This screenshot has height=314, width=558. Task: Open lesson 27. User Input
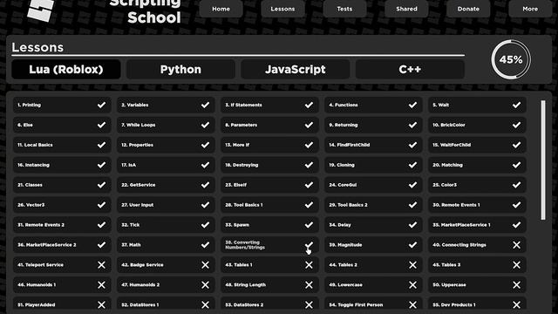pyautogui.click(x=166, y=205)
